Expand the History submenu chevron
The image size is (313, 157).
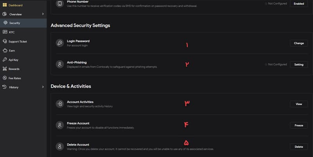tap(43, 87)
